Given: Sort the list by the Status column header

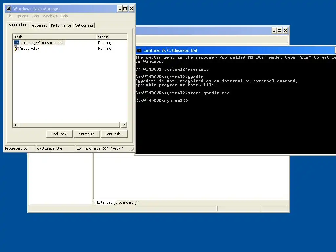Looking at the screenshot, I should click(112, 37).
